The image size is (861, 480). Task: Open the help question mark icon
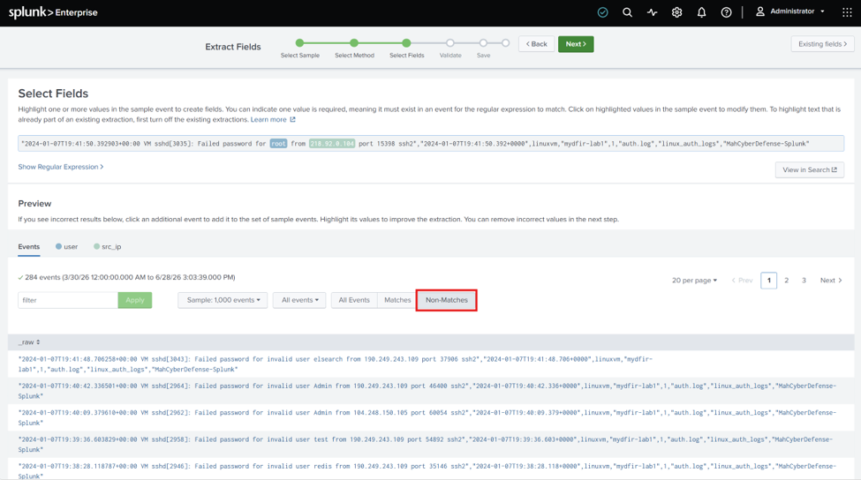tap(726, 12)
